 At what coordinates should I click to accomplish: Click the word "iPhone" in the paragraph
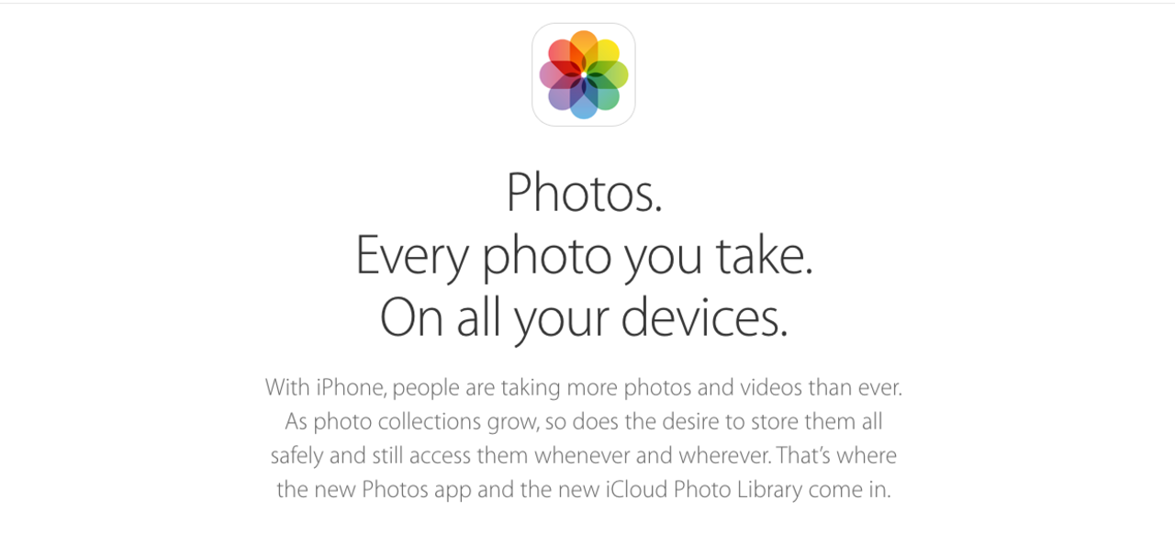(x=352, y=387)
